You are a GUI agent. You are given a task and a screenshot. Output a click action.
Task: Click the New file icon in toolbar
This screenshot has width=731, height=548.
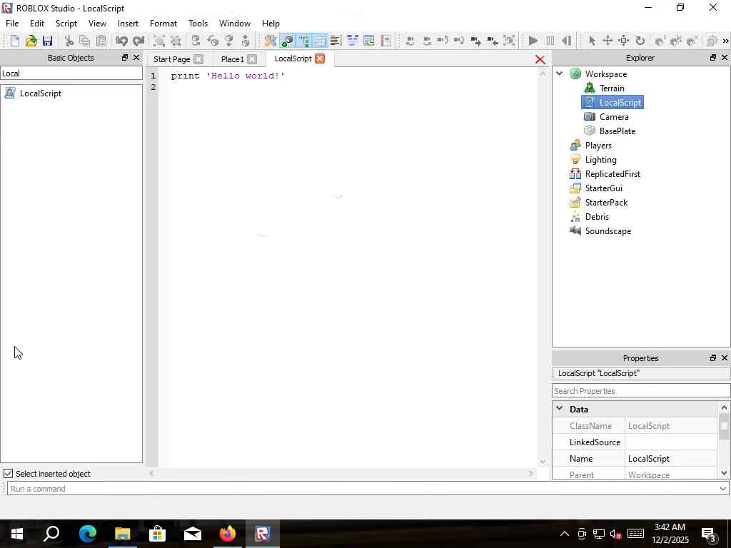point(14,41)
